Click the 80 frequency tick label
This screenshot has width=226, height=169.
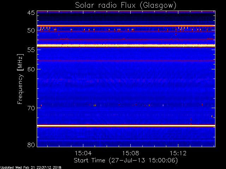[31, 145]
